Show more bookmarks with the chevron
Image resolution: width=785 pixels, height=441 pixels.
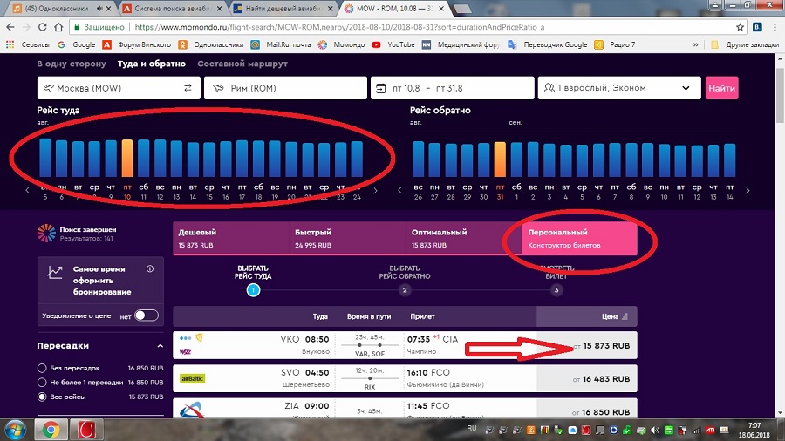(x=695, y=44)
